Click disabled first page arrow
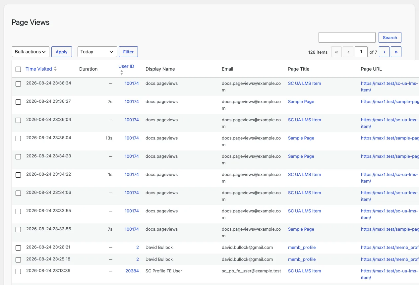 [336, 52]
